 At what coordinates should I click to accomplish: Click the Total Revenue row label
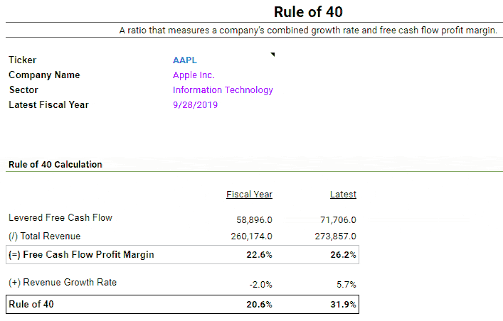pyautogui.click(x=44, y=236)
